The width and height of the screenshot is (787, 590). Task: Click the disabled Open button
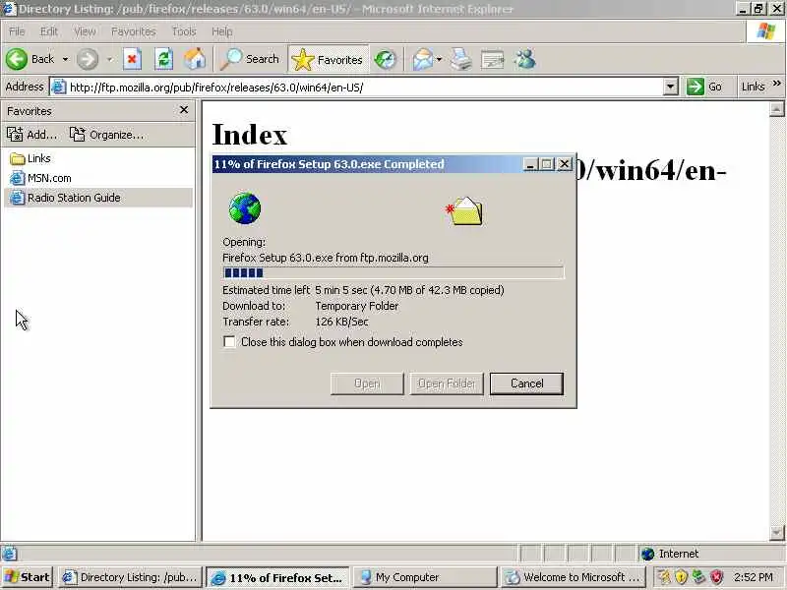(x=367, y=383)
